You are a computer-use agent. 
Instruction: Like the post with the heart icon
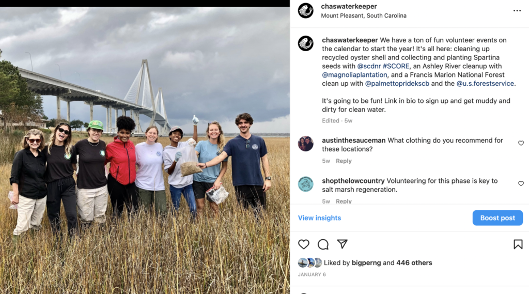304,244
